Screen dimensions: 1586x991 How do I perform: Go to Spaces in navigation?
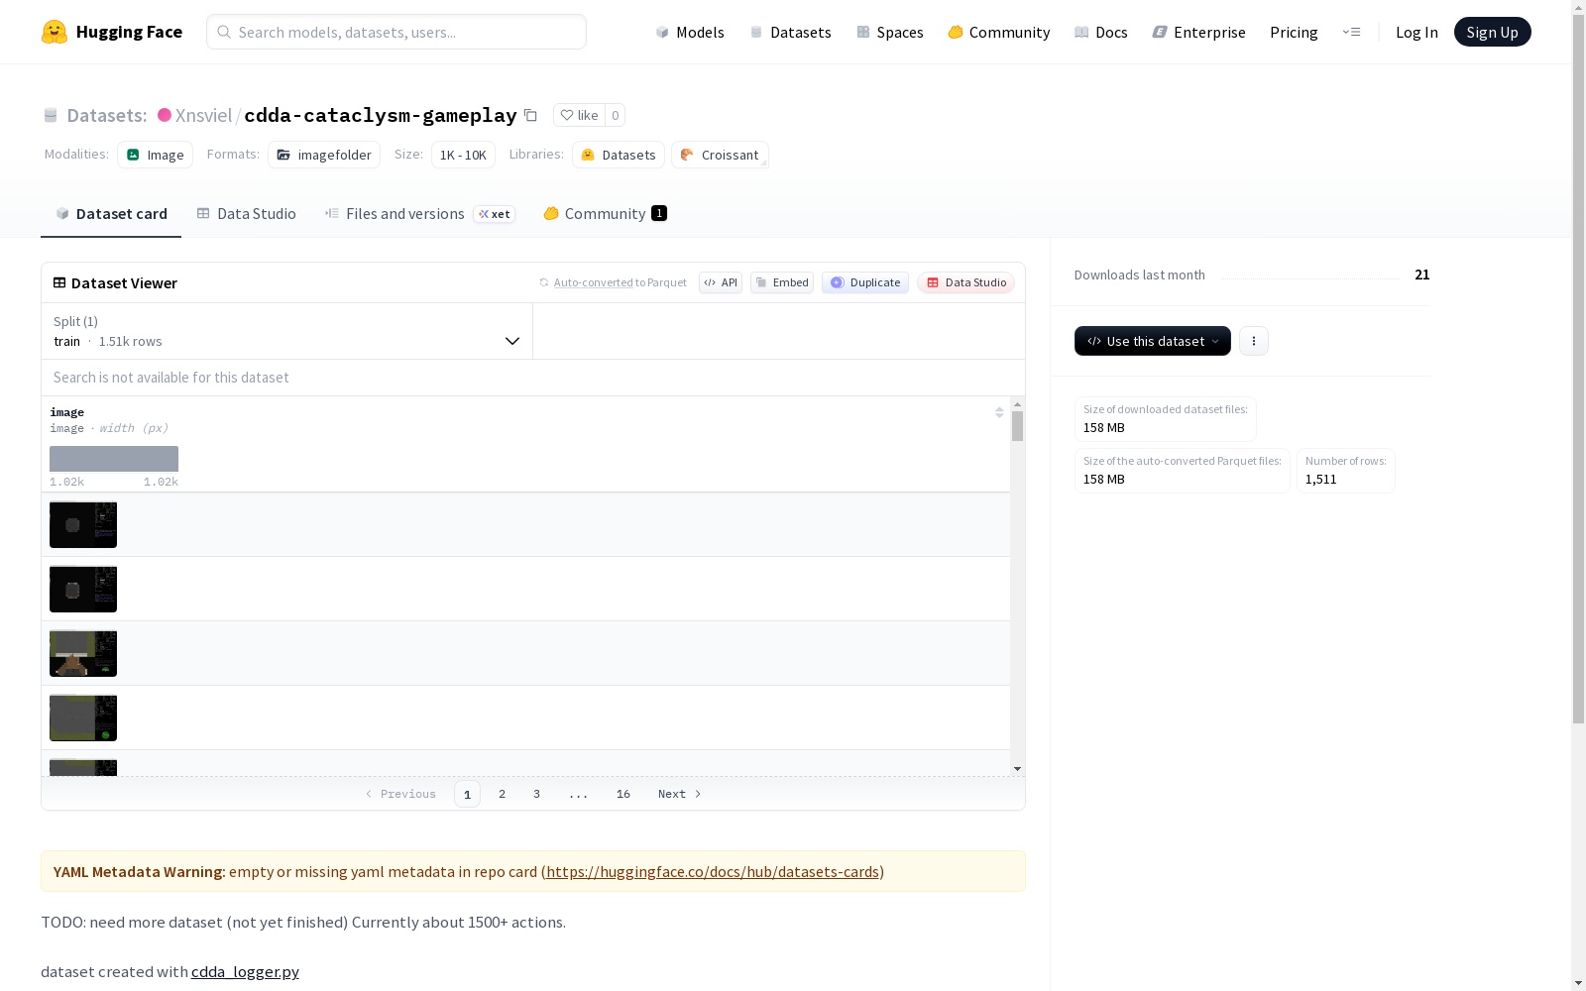coord(890,32)
